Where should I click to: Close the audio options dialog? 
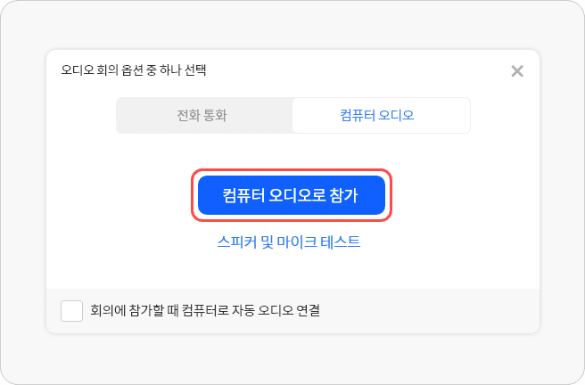tap(517, 71)
